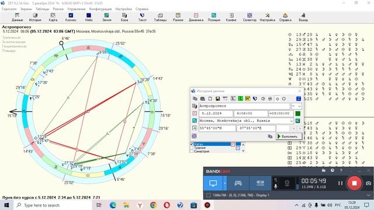Expand the Bandicam bottom-right chevron
374x210 pixels.
[368, 195]
